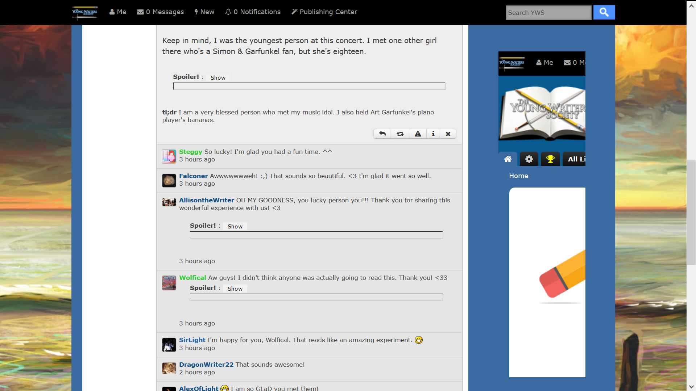This screenshot has width=696, height=391.
Task: Click DragonWriter22's avatar thumbnail
Action: (x=169, y=368)
